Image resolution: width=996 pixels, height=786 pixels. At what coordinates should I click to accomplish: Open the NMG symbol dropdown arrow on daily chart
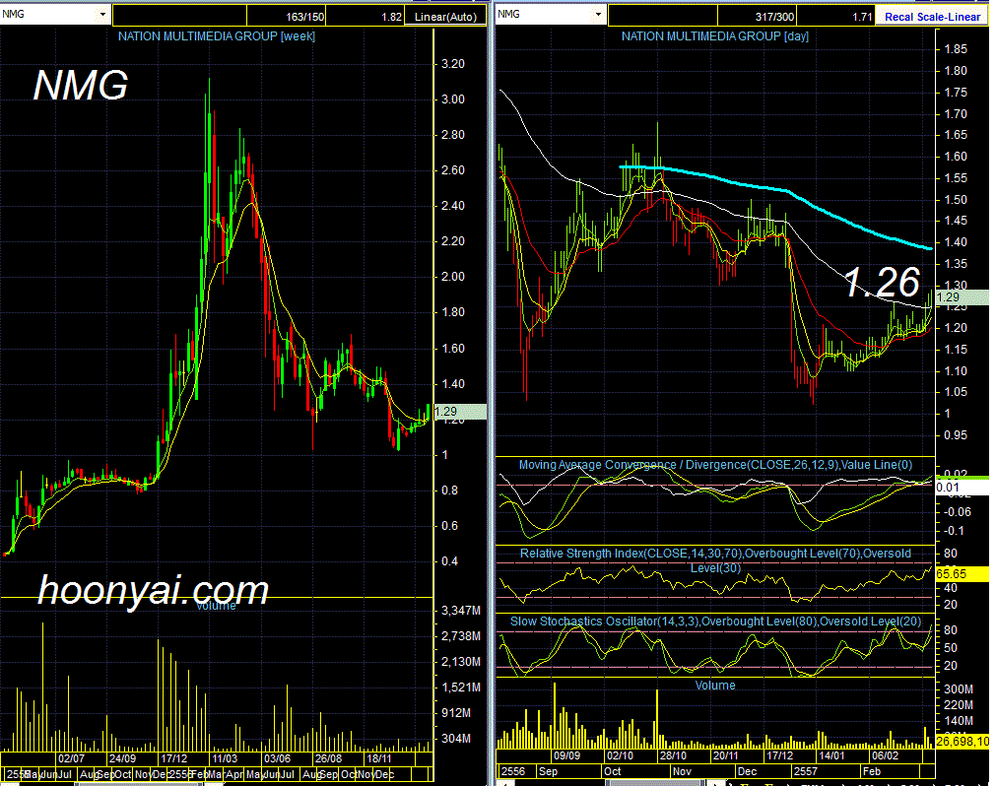598,14
